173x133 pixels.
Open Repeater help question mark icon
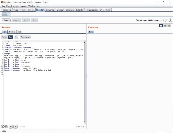pyautogui.click(x=170, y=20)
